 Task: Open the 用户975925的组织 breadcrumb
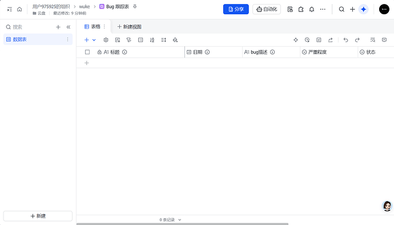(x=51, y=6)
